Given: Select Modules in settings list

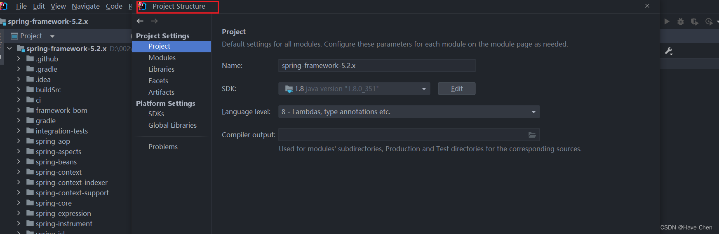Looking at the screenshot, I should [172, 58].
